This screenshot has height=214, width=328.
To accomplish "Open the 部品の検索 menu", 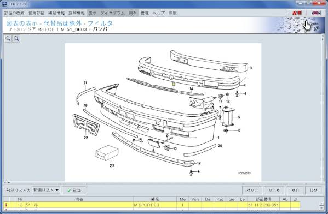I will tap(14, 13).
